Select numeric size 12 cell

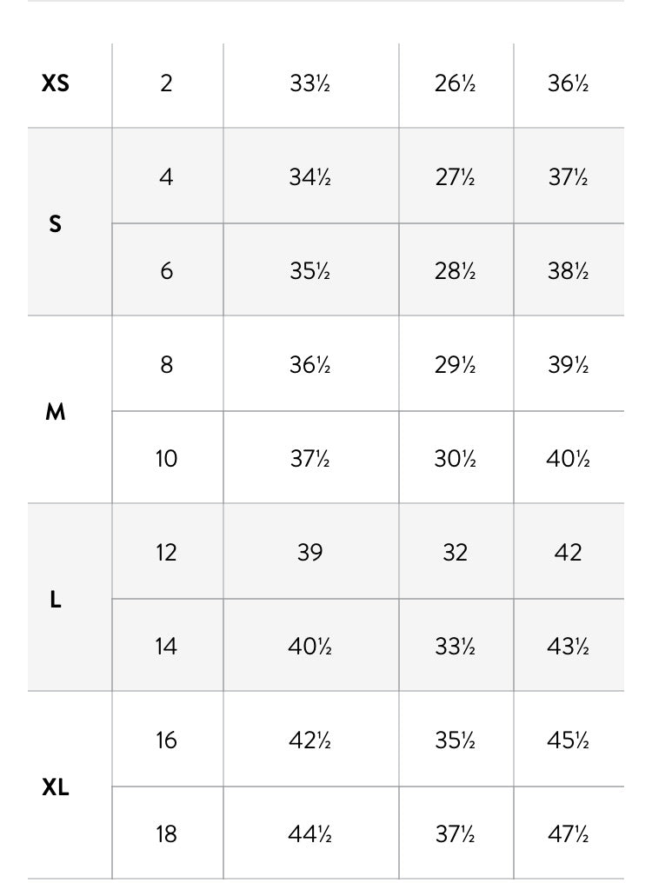166,553
